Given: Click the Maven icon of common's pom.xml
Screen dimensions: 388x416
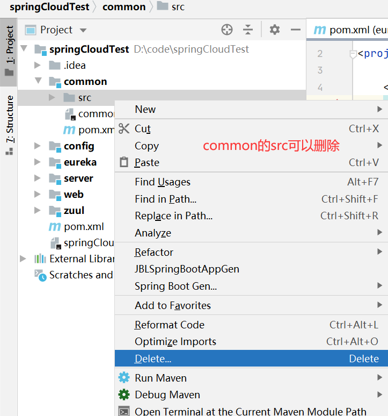Looking at the screenshot, I should coord(69,130).
